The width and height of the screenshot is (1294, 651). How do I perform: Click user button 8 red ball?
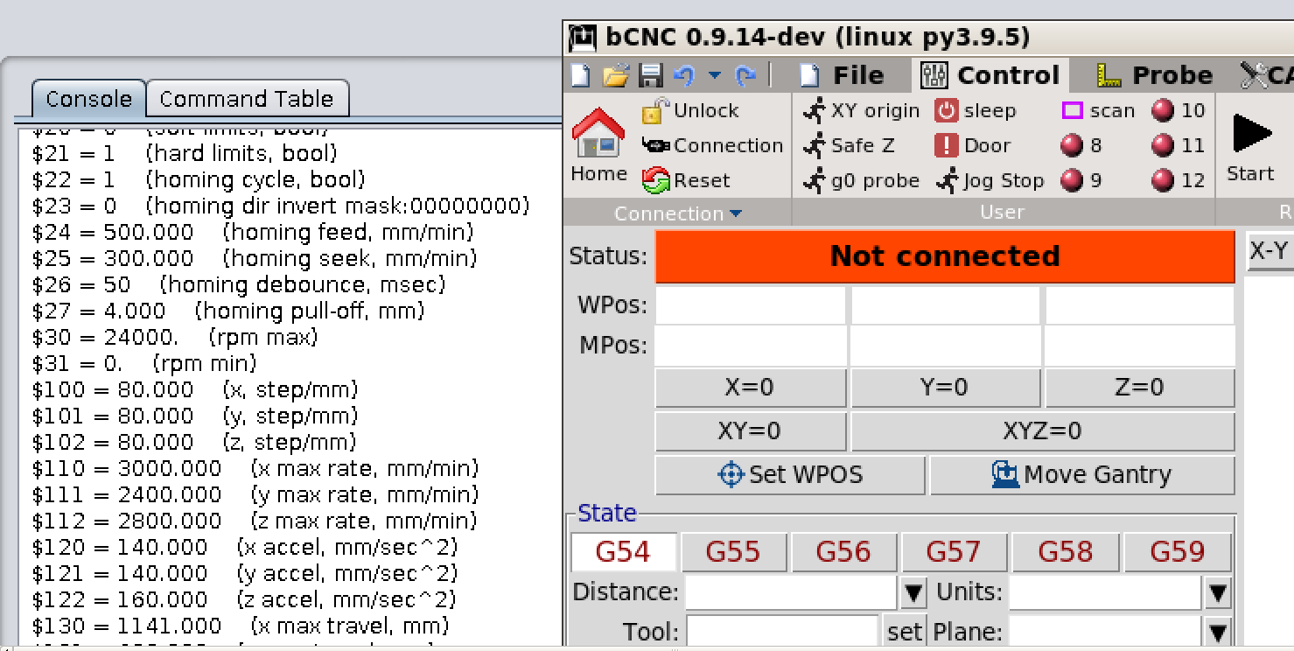pos(1081,145)
